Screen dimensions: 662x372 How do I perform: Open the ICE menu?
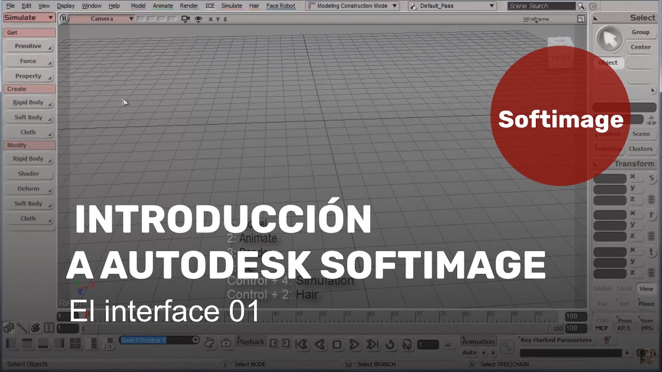click(x=210, y=6)
